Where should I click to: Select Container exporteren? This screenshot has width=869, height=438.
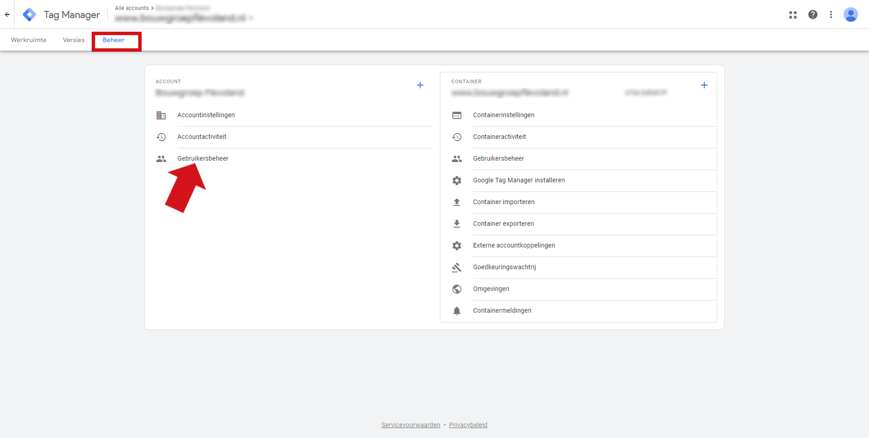tap(503, 224)
